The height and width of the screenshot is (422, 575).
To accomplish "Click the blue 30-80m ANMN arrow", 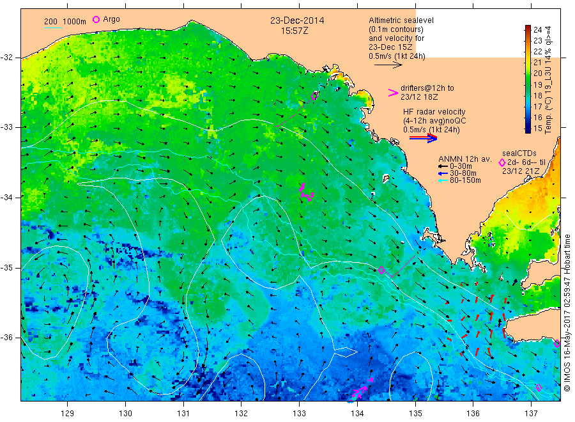I will coord(443,173).
